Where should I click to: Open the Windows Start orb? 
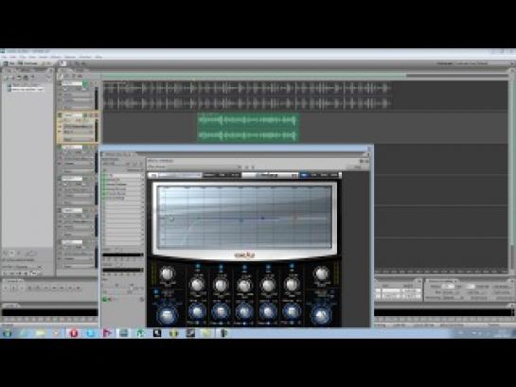coord(7,333)
